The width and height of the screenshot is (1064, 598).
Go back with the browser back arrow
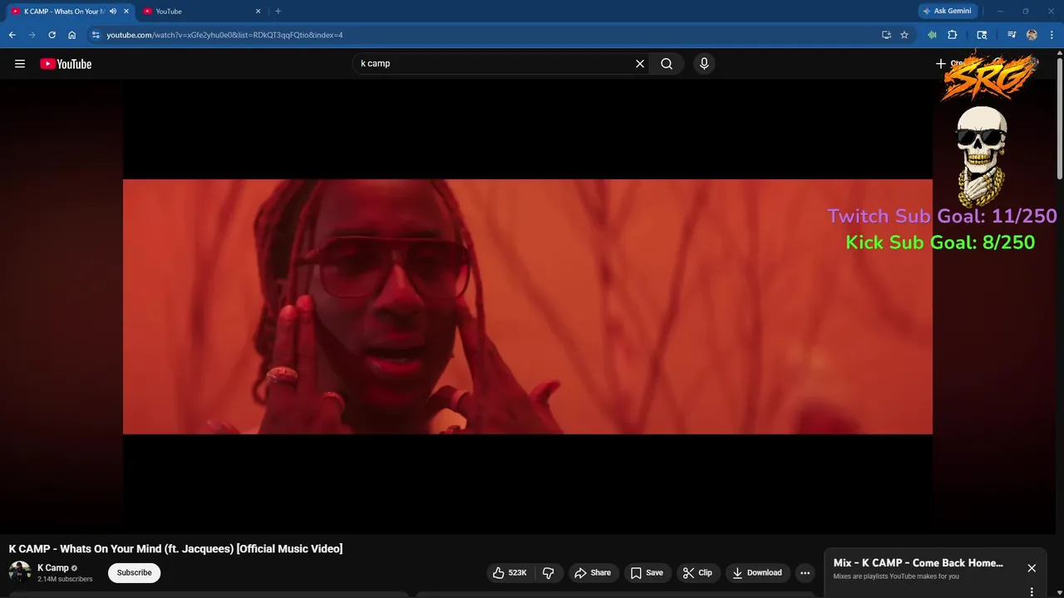tap(12, 35)
